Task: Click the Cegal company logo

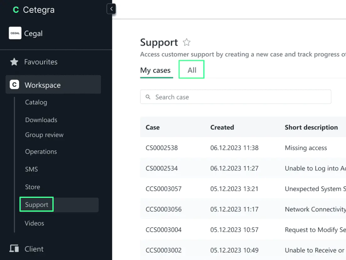Action: point(15,33)
